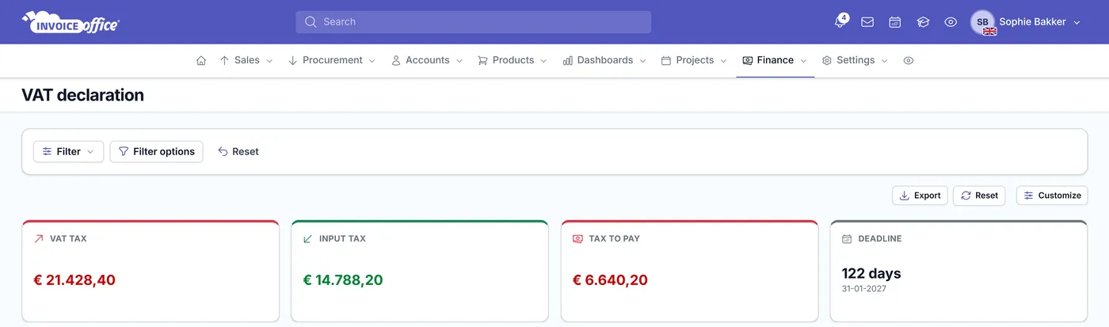1109x327 pixels.
Task: Select the € 14.788,20 amount
Action: click(x=343, y=279)
